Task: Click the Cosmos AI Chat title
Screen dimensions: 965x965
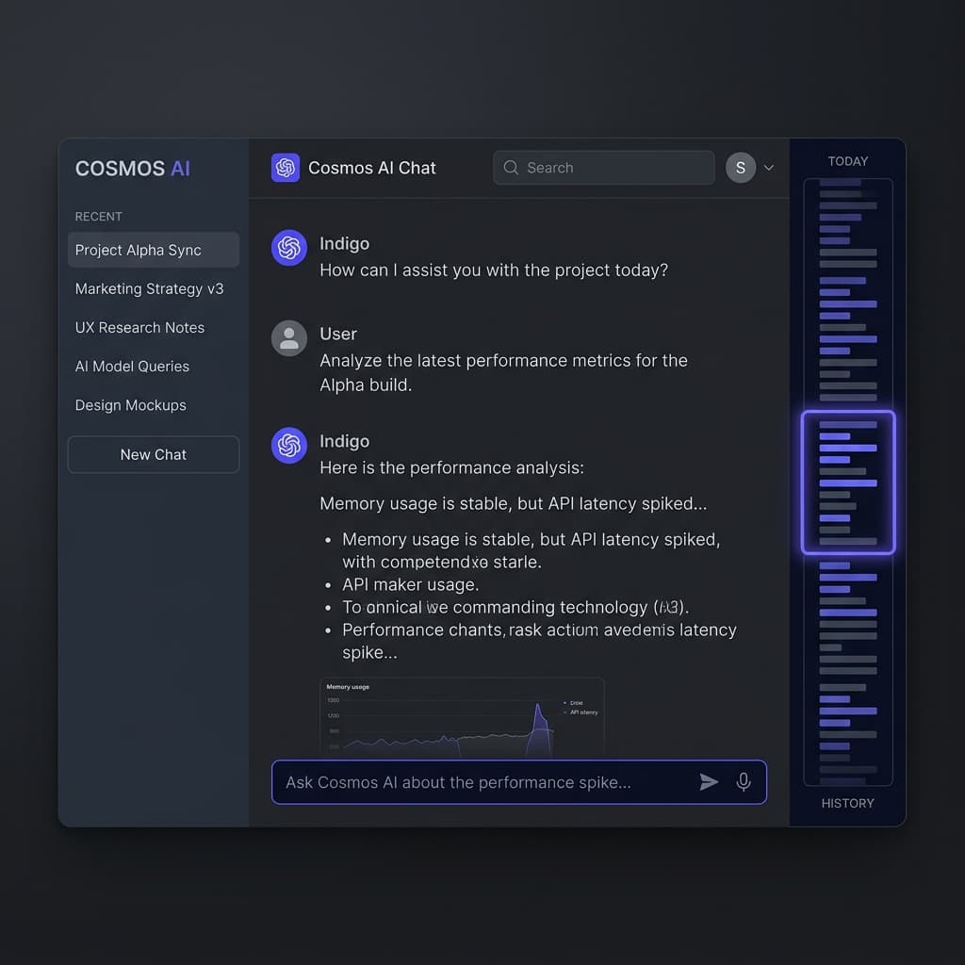Action: coord(371,168)
